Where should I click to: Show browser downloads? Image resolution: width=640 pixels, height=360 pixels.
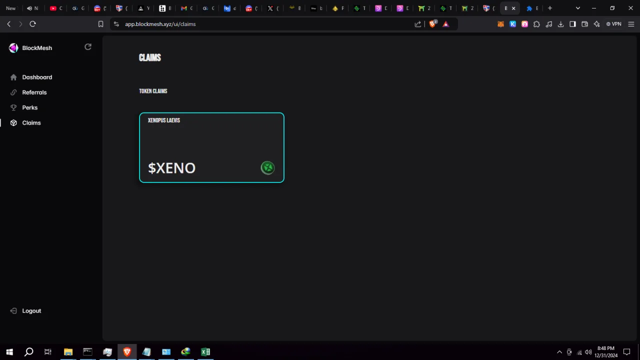(560, 24)
